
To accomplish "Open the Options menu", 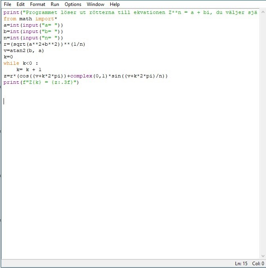I will point(73,4).
